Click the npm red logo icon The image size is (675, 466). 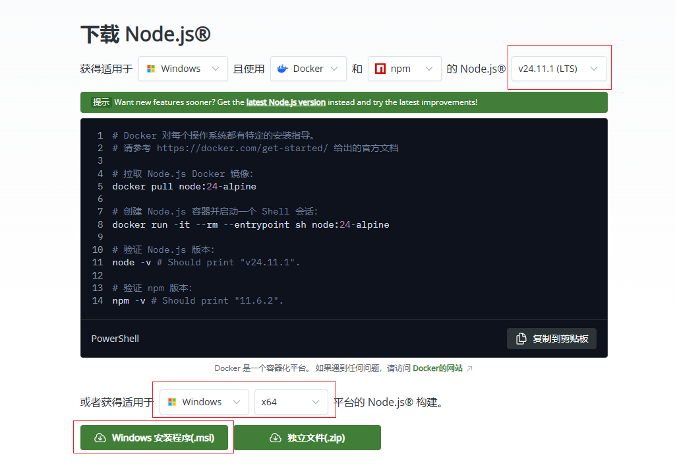point(381,68)
